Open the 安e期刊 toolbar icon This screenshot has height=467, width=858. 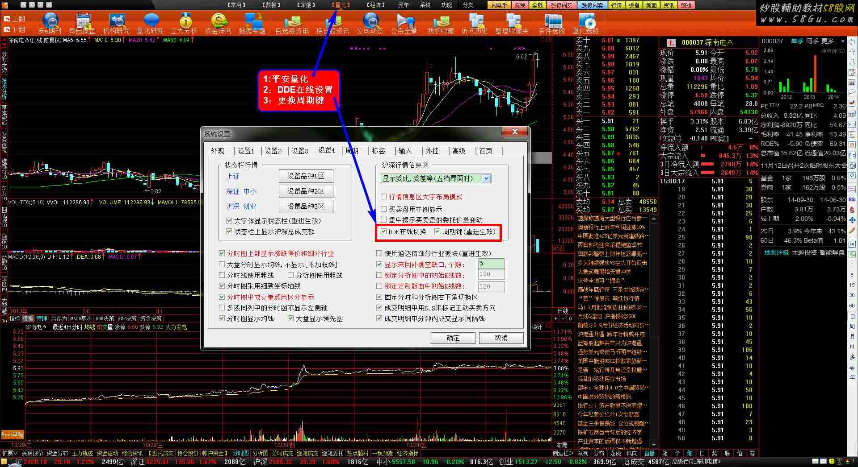tap(50, 23)
